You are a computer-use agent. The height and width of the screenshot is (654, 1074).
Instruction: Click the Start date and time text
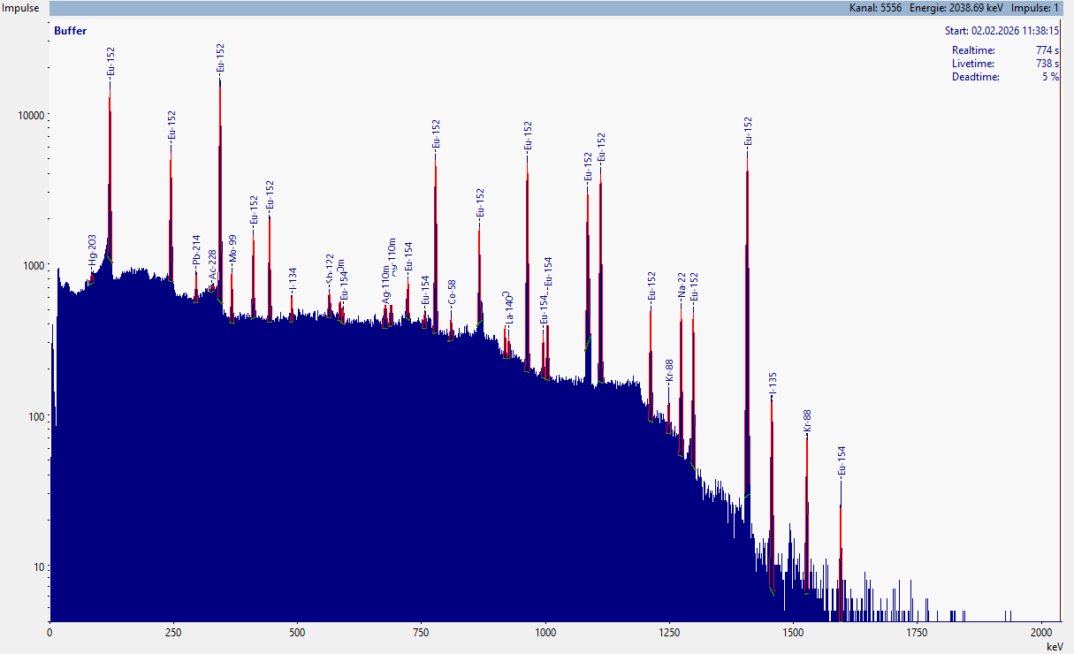tap(1002, 30)
